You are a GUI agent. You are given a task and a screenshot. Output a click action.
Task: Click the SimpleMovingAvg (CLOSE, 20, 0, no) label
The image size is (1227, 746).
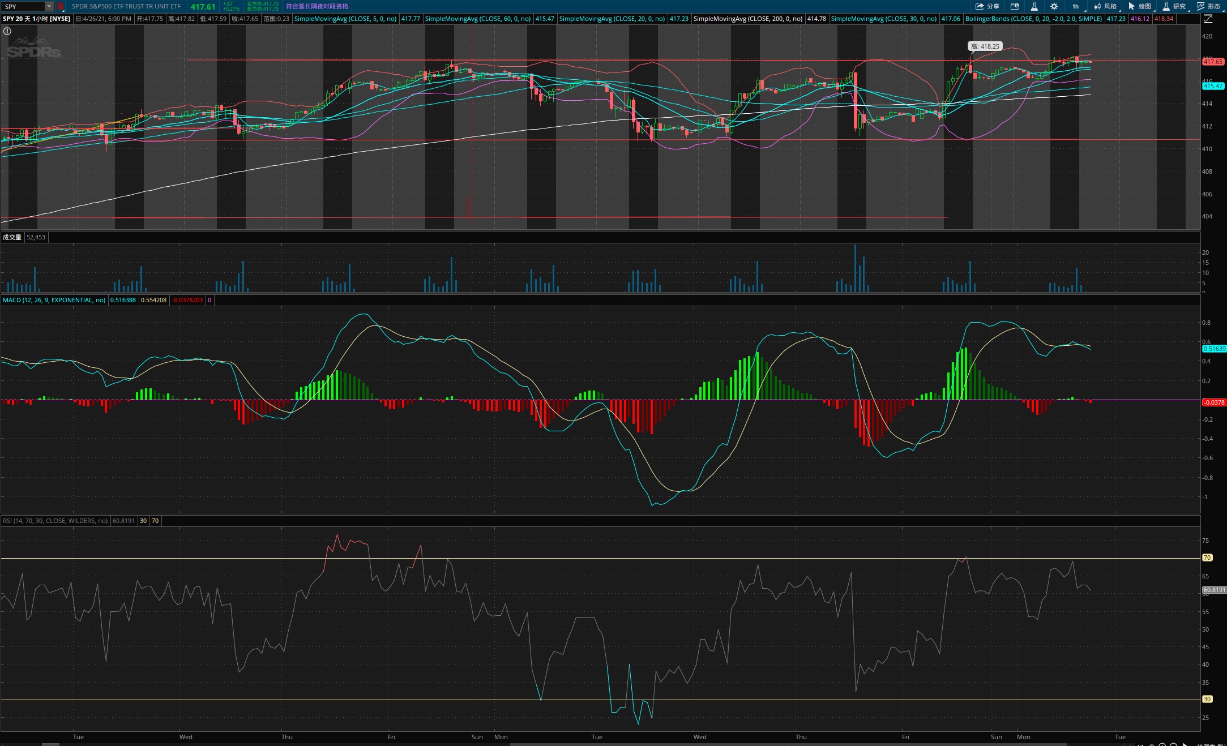(612, 19)
